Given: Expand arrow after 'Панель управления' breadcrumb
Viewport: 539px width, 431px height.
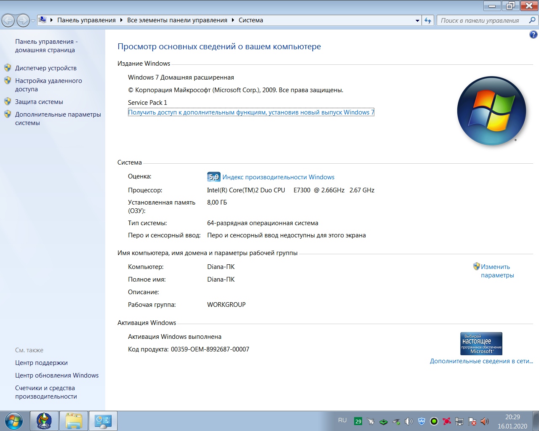Looking at the screenshot, I should tap(121, 20).
